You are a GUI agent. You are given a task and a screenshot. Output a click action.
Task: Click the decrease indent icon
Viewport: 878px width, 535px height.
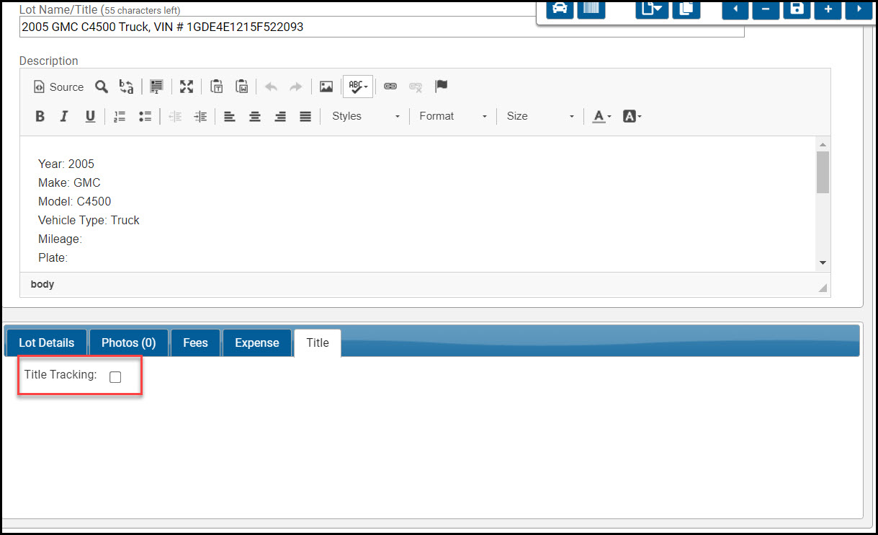coord(175,116)
